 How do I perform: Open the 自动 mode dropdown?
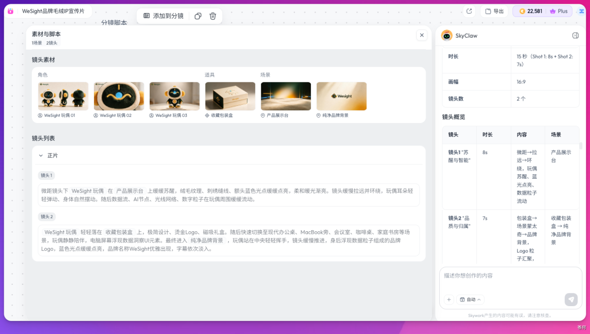click(470, 300)
